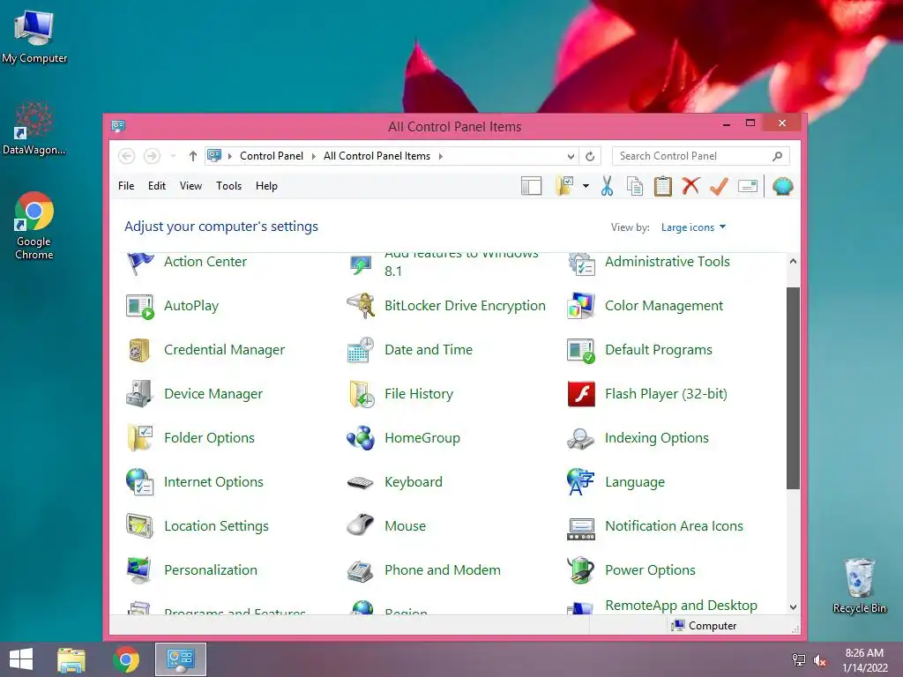Click the Administrative Tools link
The height and width of the screenshot is (677, 903).
click(667, 262)
